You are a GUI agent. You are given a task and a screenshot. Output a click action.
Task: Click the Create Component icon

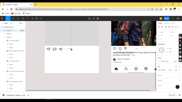[x=94, y=18]
